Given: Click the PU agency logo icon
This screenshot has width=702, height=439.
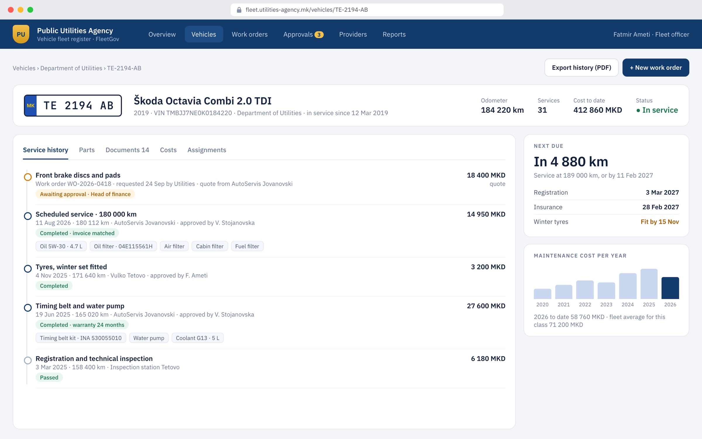Looking at the screenshot, I should [x=21, y=34].
